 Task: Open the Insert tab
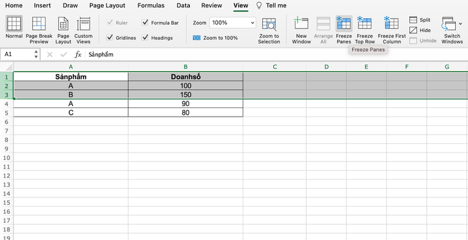point(42,5)
